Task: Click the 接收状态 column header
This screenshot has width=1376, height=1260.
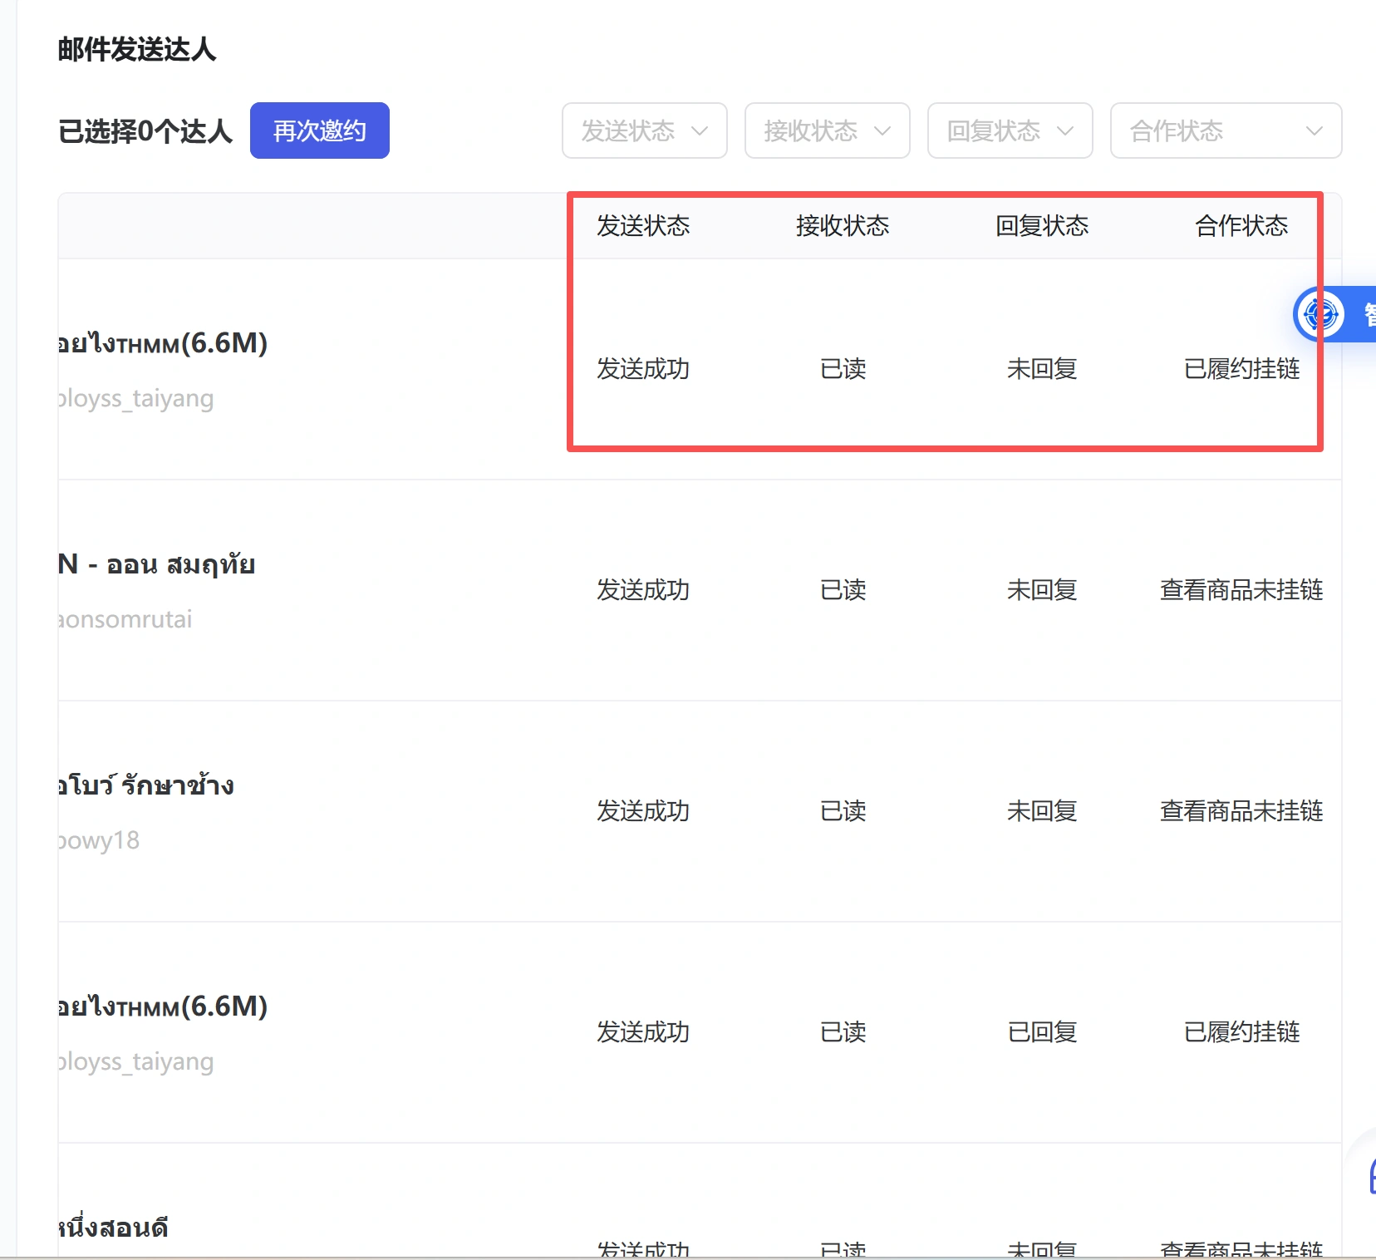Action: pyautogui.click(x=843, y=226)
